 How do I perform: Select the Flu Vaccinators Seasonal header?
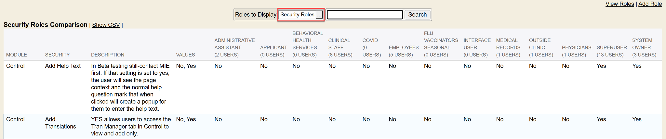(441, 44)
